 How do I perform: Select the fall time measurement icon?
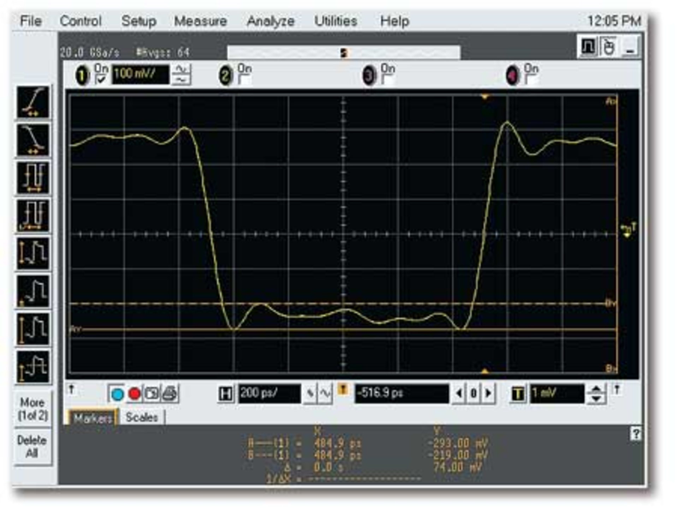[x=33, y=140]
